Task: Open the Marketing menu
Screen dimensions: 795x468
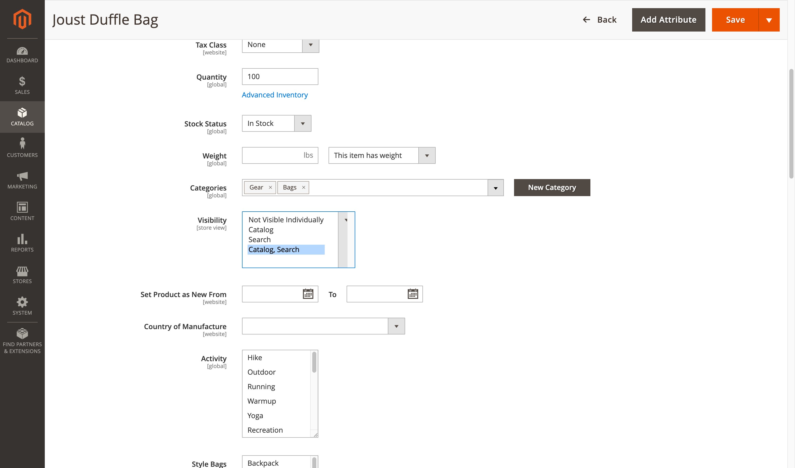Action: point(22,180)
